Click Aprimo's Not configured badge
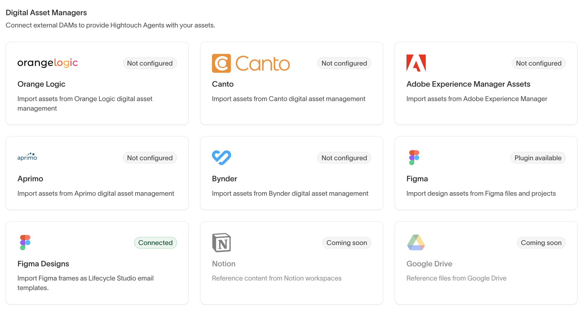 (x=150, y=158)
